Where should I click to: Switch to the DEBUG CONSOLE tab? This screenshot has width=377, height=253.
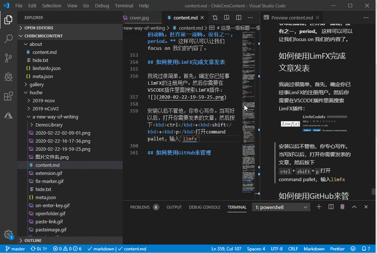click(204, 207)
